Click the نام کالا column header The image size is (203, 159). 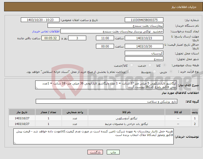pos(126,112)
